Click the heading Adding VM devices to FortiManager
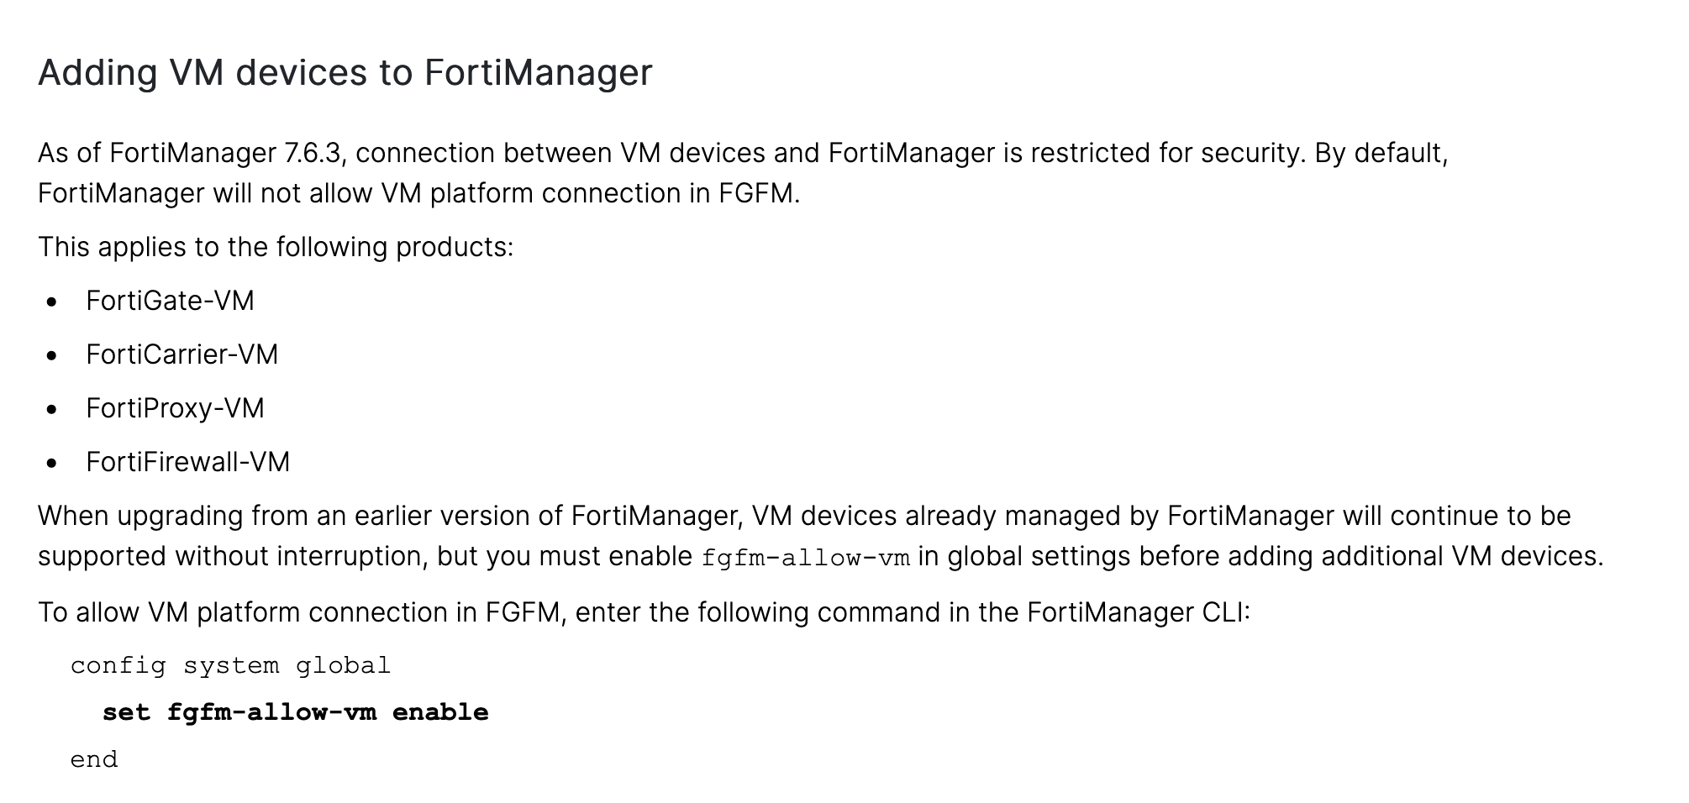The width and height of the screenshot is (1689, 803). click(x=345, y=72)
